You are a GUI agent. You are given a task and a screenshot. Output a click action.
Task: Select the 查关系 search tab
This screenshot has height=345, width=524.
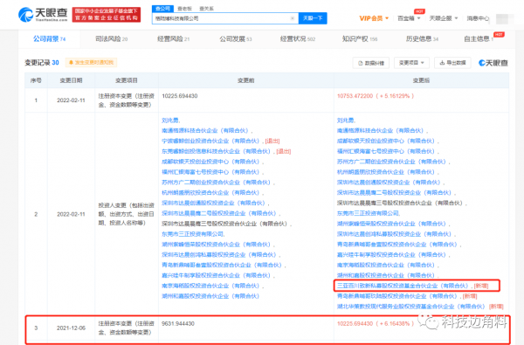click(x=206, y=9)
